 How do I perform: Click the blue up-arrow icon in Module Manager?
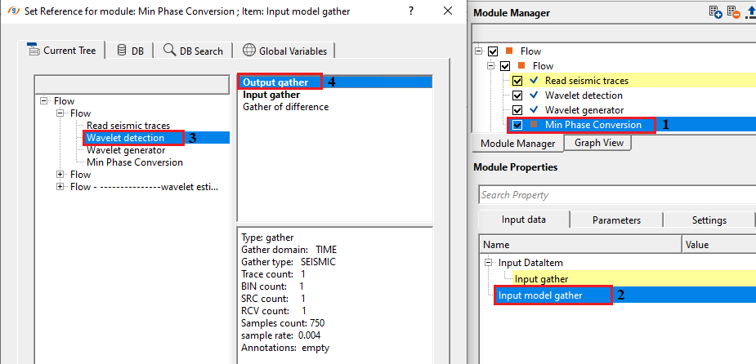tap(750, 12)
